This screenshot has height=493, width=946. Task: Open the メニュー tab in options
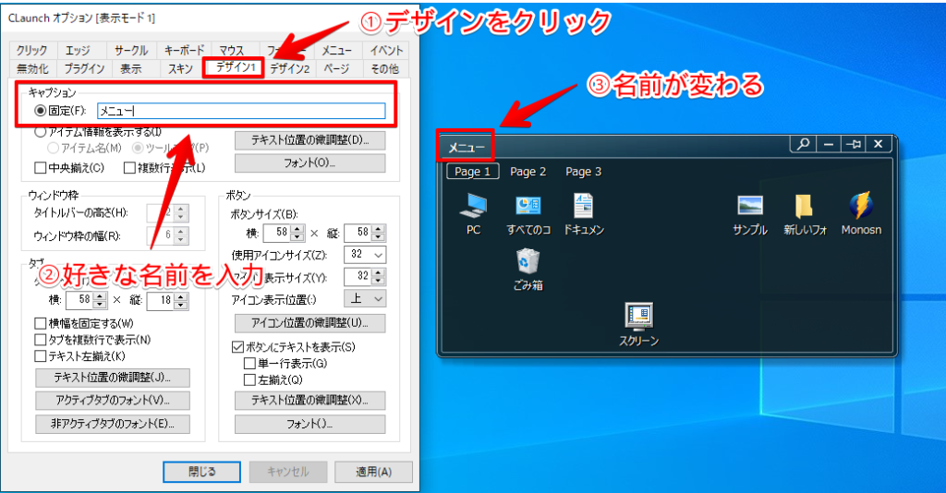336,50
